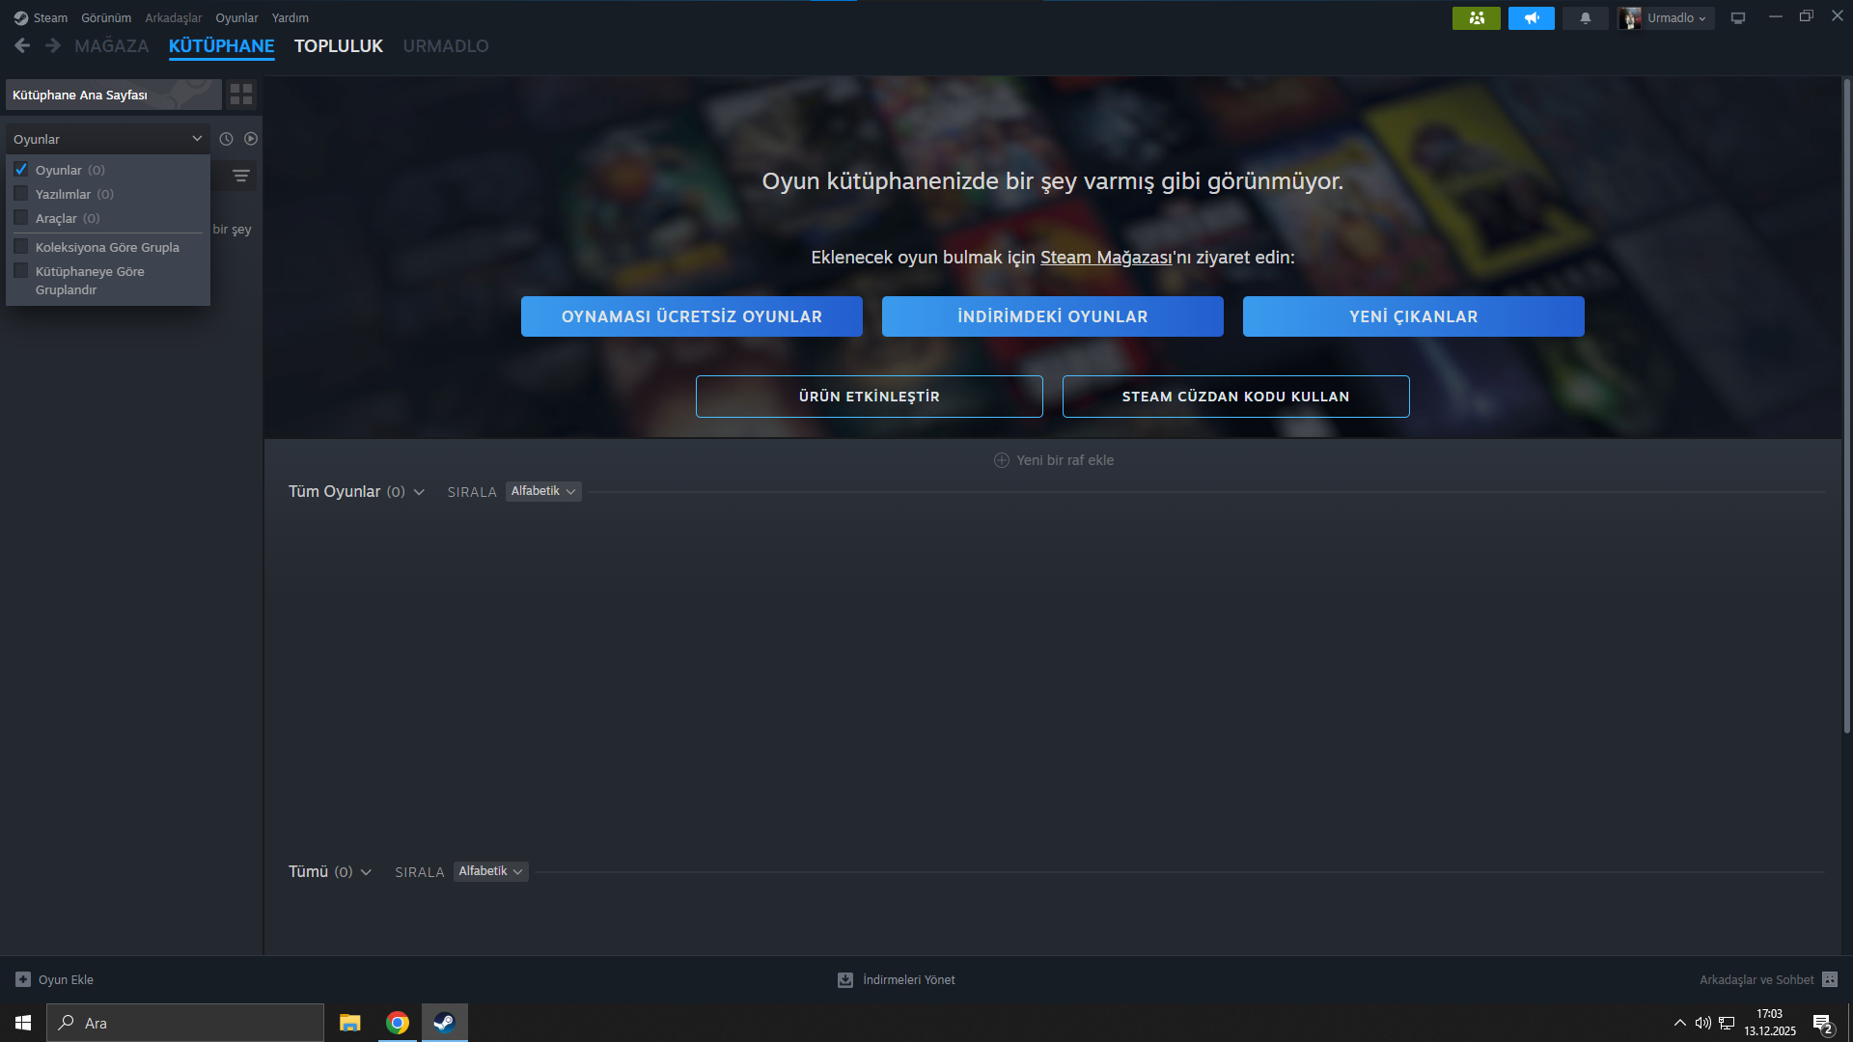Viewport: 1853px width, 1042px height.
Task: Click OYNAMASI ÜCRETSİZ OYUNLAR button
Action: (x=692, y=316)
